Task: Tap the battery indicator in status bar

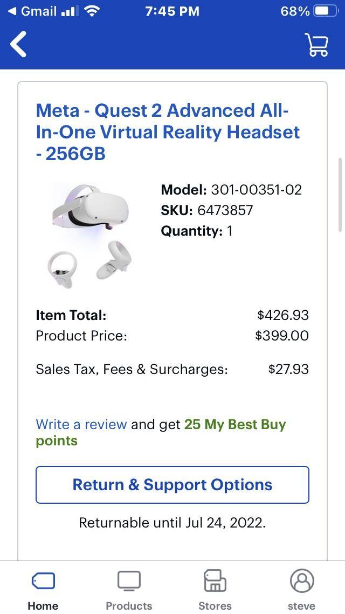Action: pyautogui.click(x=326, y=11)
